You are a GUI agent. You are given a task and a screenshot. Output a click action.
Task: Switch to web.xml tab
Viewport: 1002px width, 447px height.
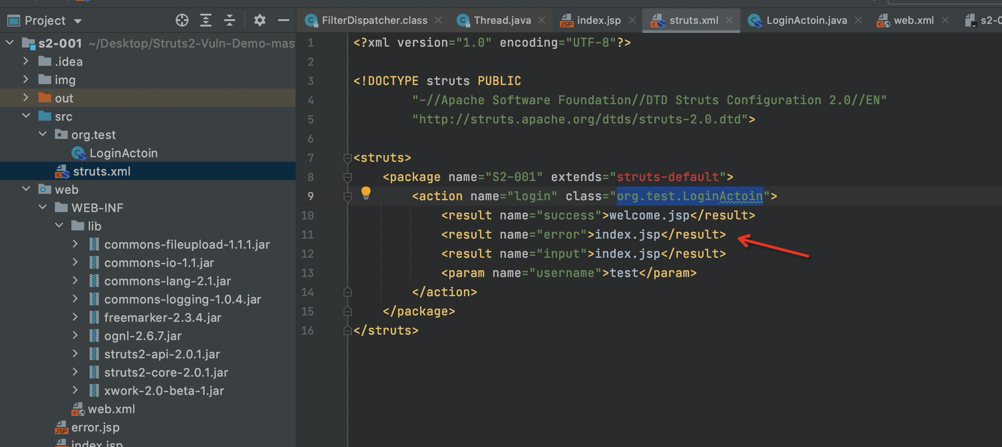pos(914,21)
